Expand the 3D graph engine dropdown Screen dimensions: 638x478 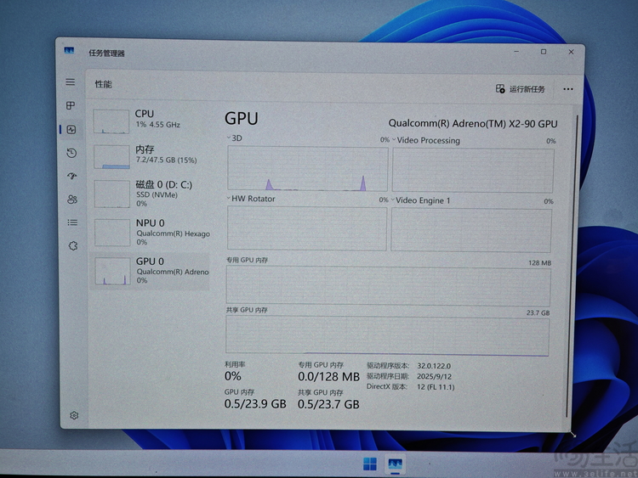[x=228, y=139]
